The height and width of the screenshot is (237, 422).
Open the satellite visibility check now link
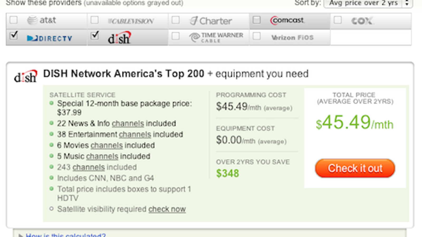pos(167,209)
